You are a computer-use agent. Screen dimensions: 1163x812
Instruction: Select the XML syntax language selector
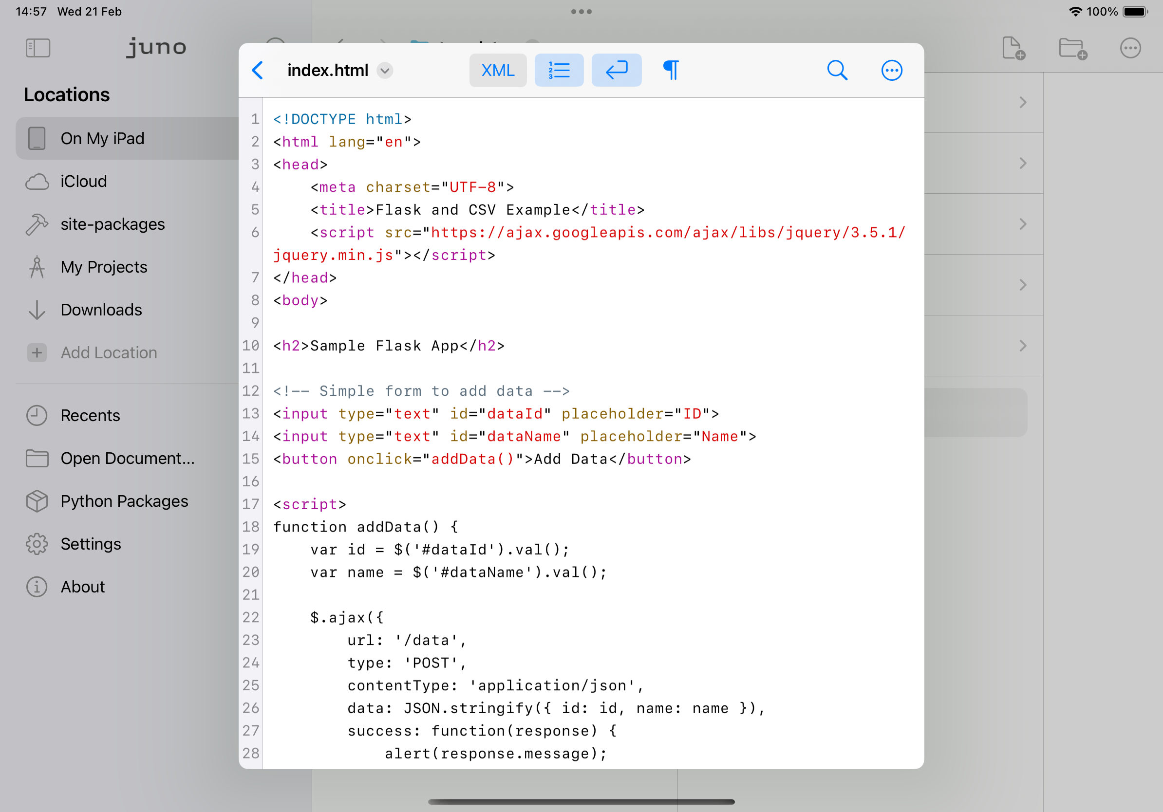coord(497,71)
